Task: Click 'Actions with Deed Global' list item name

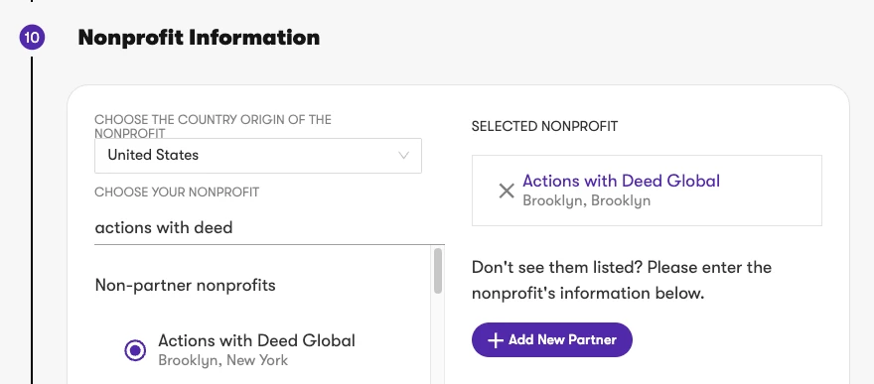Action: [256, 340]
